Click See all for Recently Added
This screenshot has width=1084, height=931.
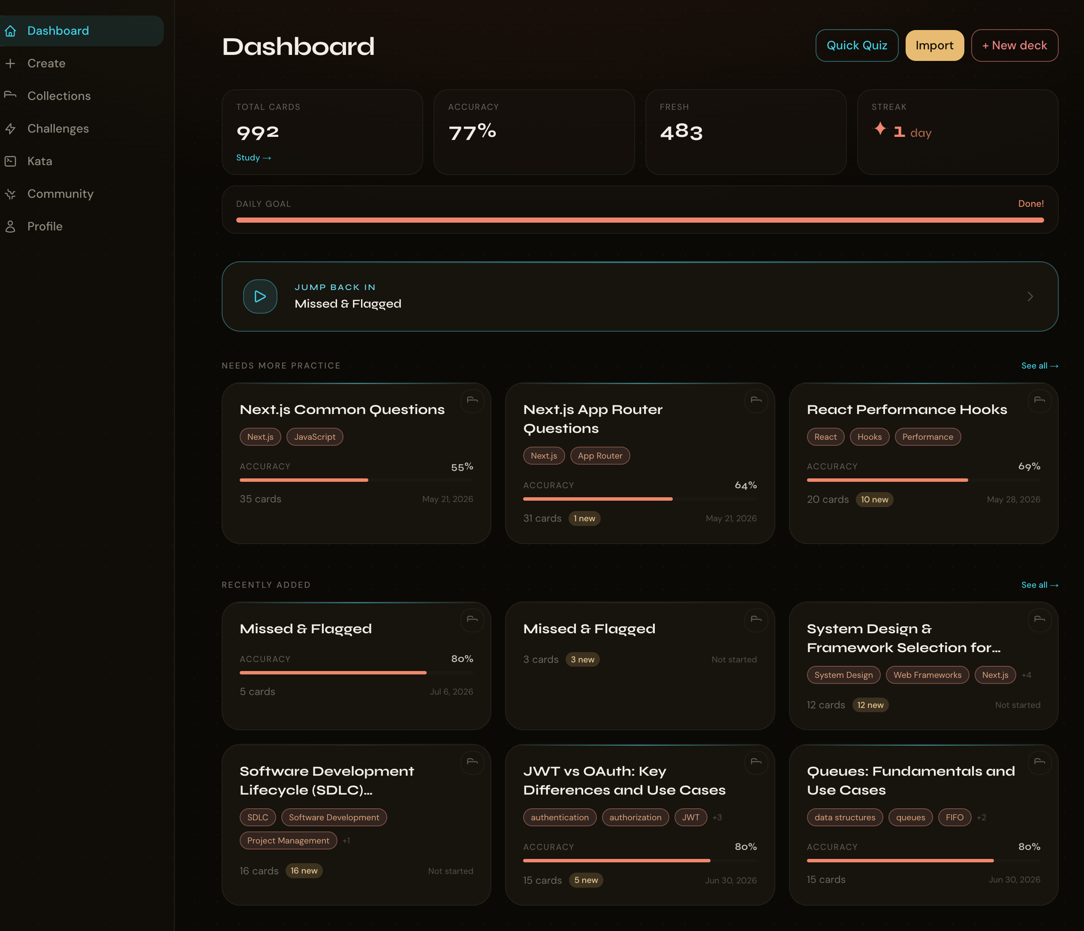(1039, 585)
